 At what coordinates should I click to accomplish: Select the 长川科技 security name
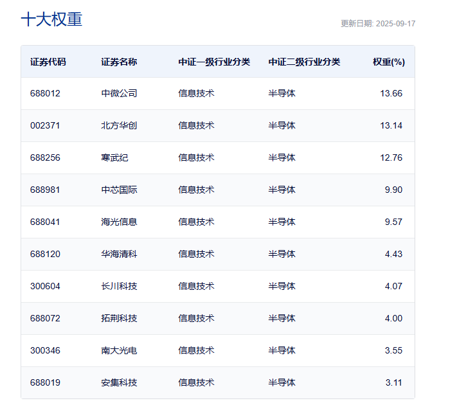(x=119, y=286)
